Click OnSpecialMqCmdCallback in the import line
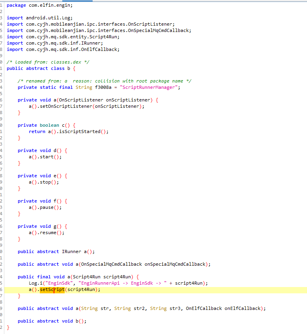 click(x=158, y=30)
